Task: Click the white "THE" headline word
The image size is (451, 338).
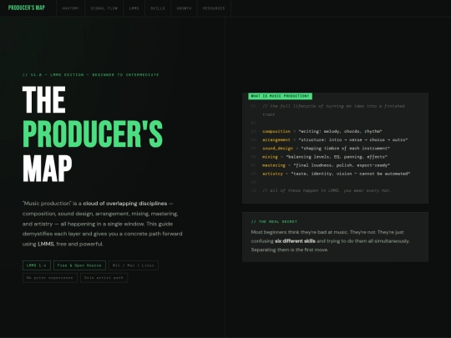Action: (44, 99)
